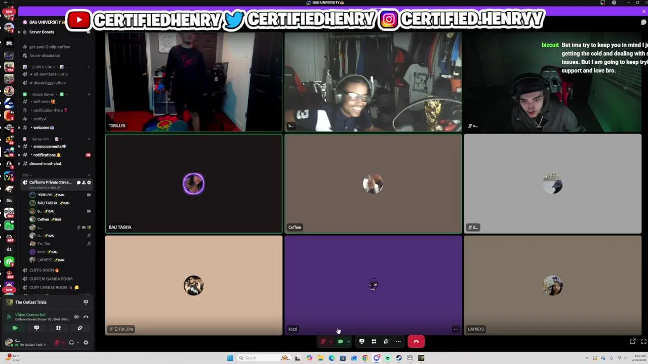Share screen button in voice panel
The image size is (648, 364).
click(x=36, y=328)
